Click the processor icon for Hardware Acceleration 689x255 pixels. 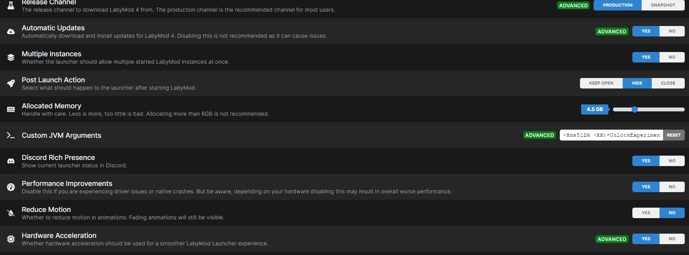coord(11,239)
